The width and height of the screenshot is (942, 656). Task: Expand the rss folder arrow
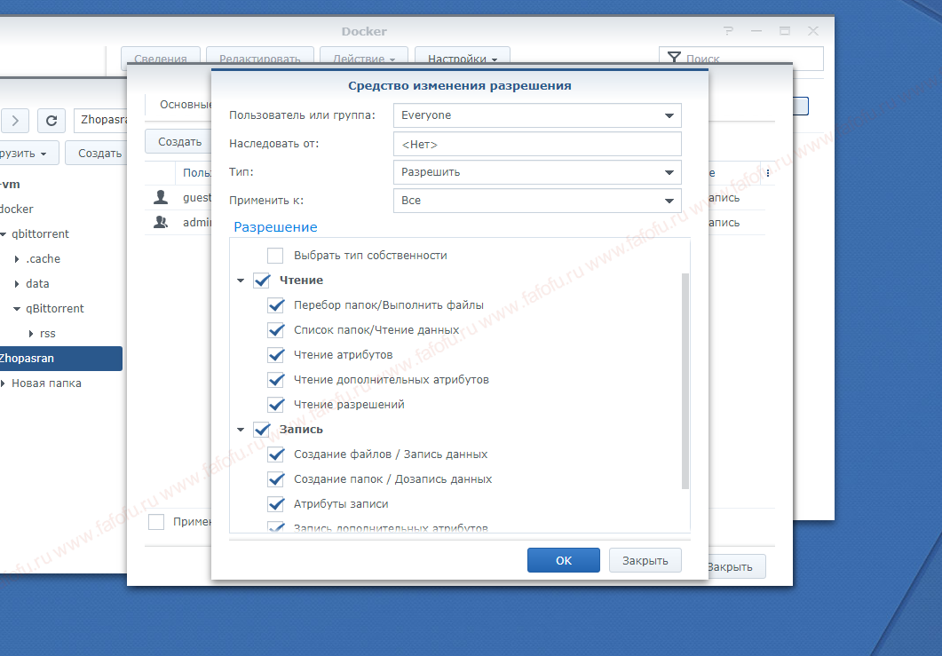click(31, 334)
